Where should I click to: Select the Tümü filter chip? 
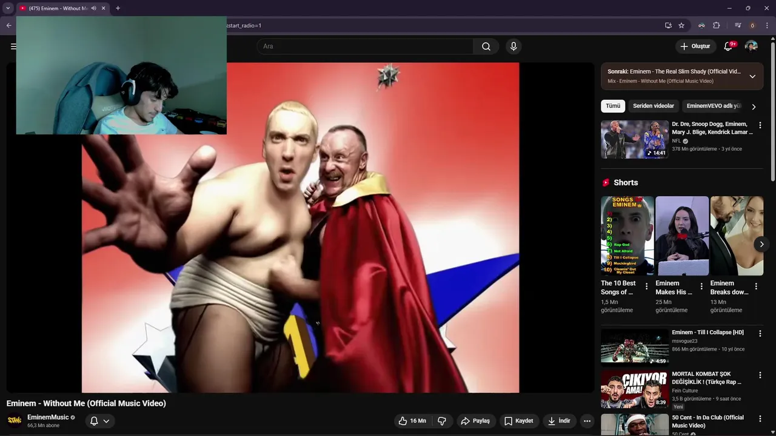pyautogui.click(x=613, y=106)
